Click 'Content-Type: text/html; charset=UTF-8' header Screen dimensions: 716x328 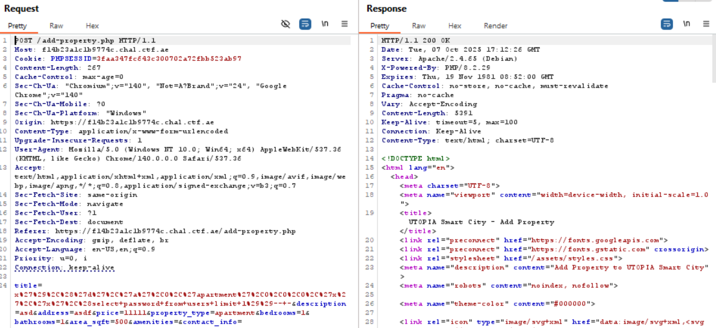(468, 141)
